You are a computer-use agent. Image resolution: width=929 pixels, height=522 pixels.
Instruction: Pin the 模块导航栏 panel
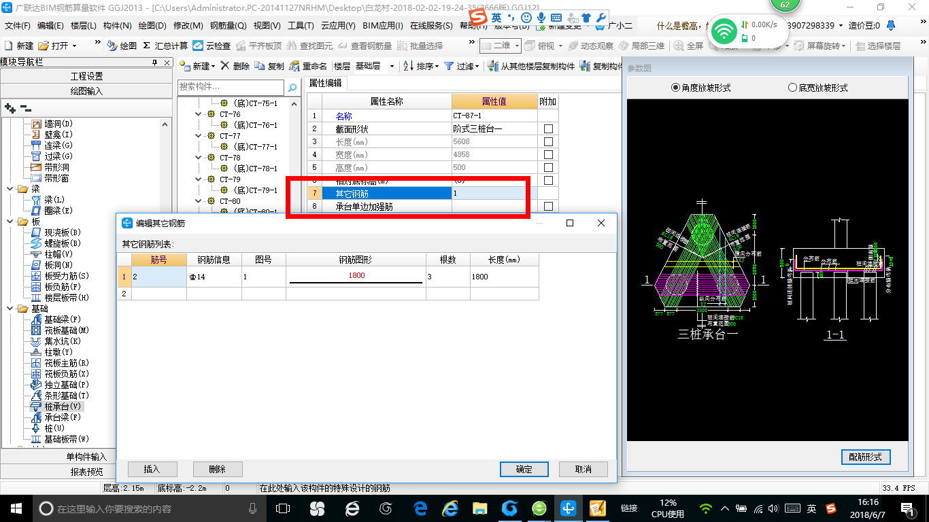155,62
